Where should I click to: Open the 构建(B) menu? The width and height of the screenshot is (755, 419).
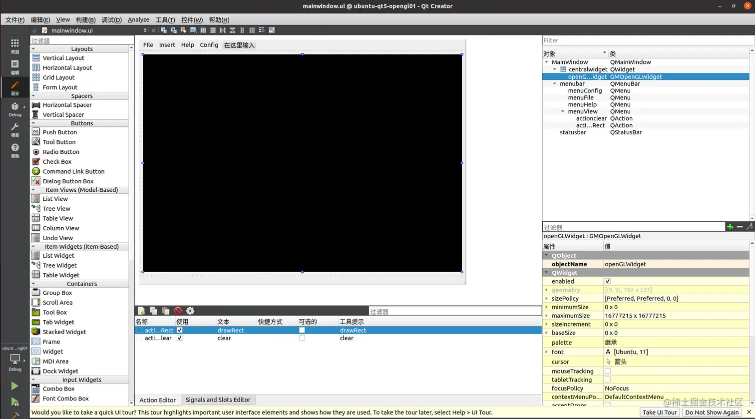point(86,20)
